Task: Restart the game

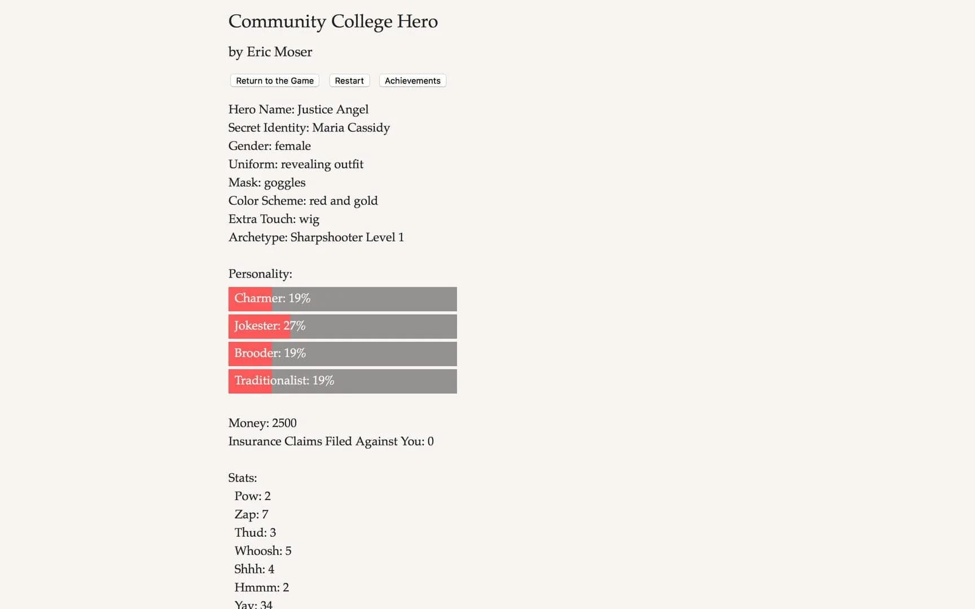Action: point(349,81)
